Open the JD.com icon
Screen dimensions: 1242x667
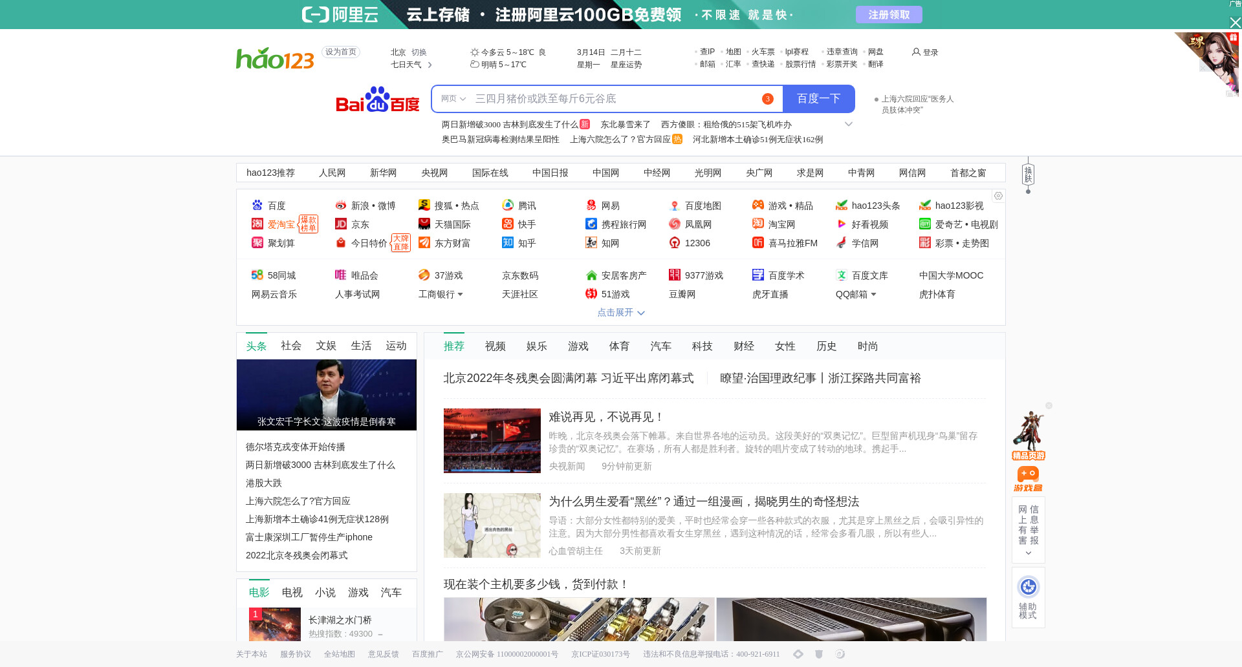(341, 224)
